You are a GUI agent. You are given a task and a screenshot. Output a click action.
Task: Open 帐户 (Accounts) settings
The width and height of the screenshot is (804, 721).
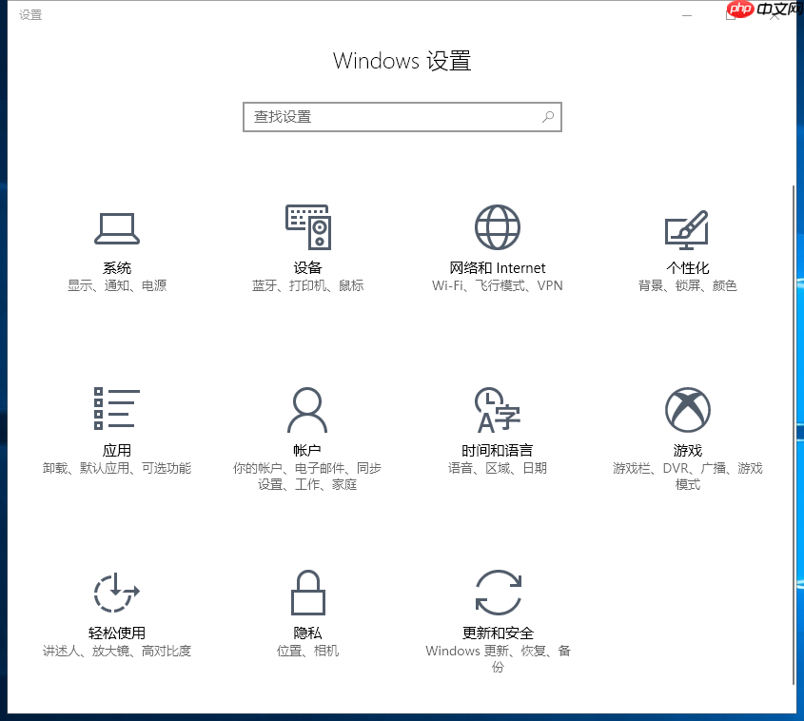pyautogui.click(x=306, y=428)
